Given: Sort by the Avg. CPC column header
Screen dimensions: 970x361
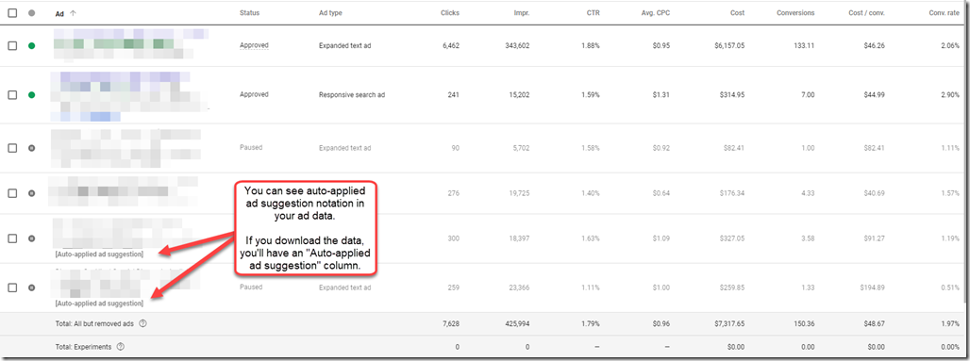Looking at the screenshot, I should [656, 13].
